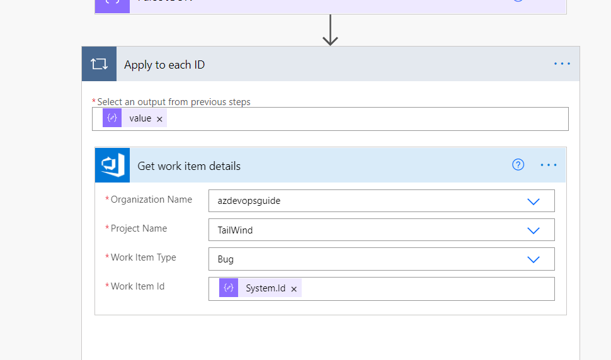The width and height of the screenshot is (611, 360).
Task: Expand the Project Name dropdown
Action: [533, 230]
